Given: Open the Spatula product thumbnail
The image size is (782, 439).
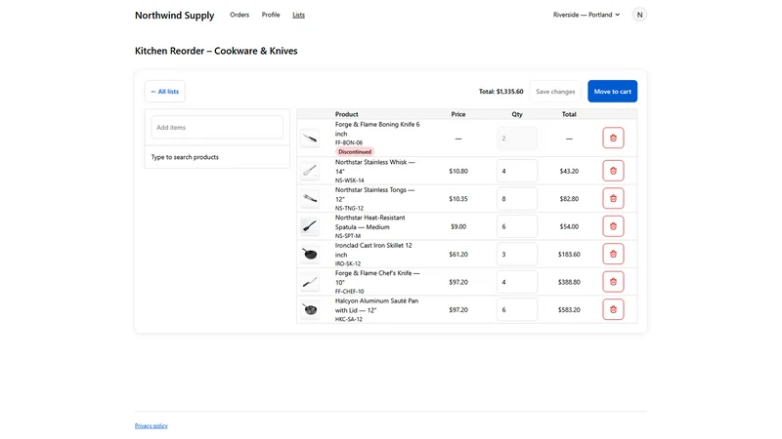Looking at the screenshot, I should 310,226.
